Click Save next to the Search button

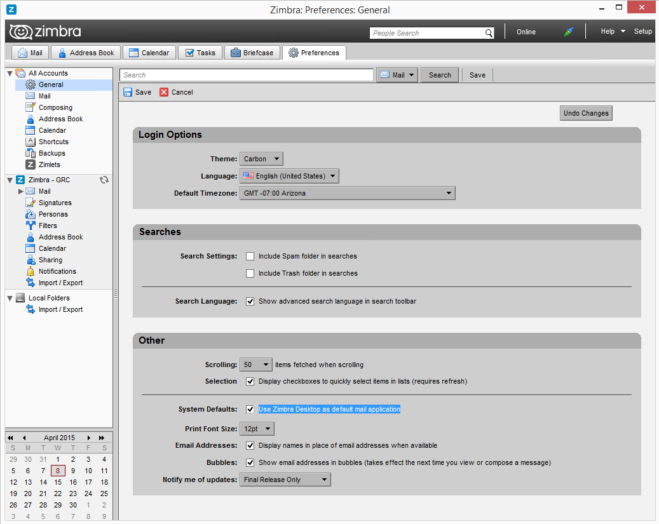[x=477, y=75]
